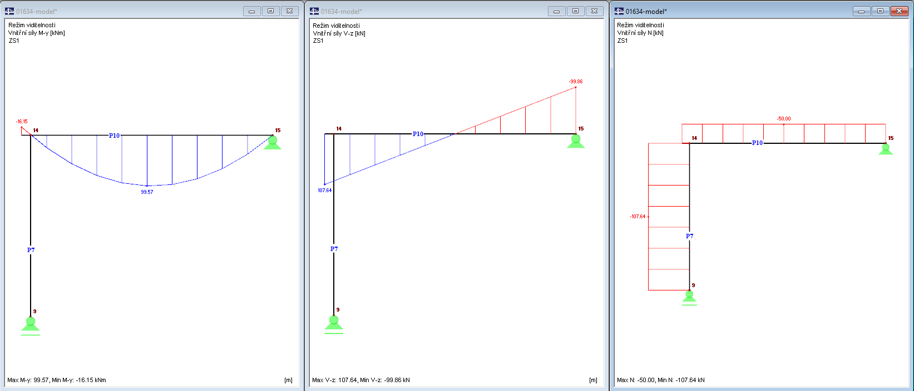Select the support at node 15 in the M-y window
This screenshot has height=391, width=914.
272,142
